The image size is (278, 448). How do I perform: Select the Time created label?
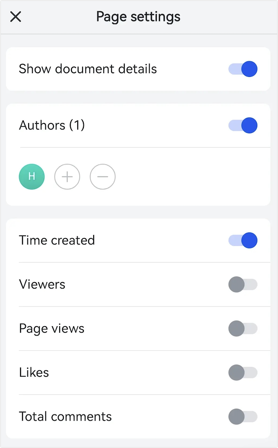(x=57, y=240)
